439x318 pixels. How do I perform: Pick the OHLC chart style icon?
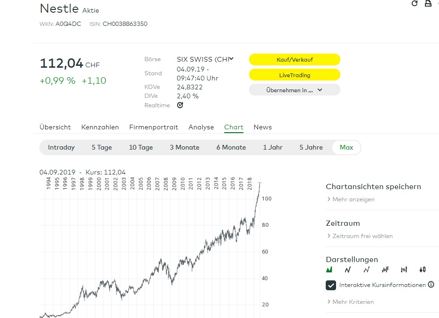click(x=404, y=270)
